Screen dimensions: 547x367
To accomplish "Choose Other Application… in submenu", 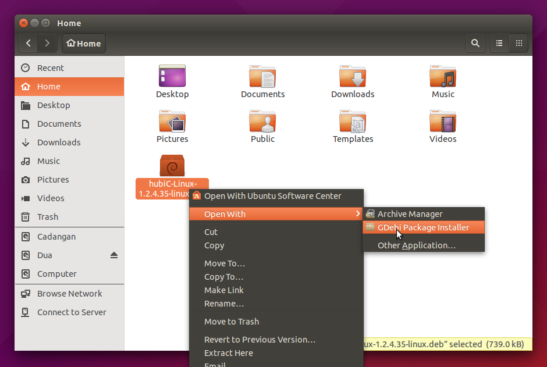I will pyautogui.click(x=424, y=245).
